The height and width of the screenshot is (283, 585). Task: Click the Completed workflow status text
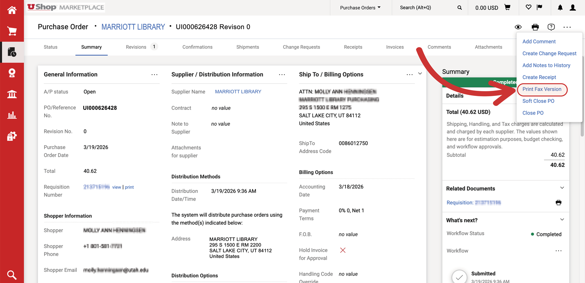(549, 234)
